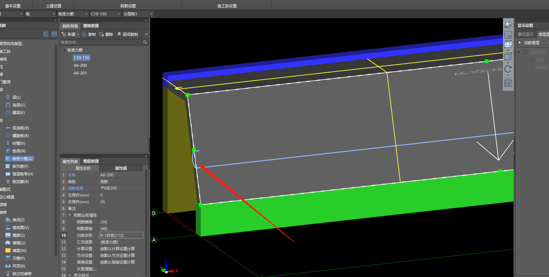The width and height of the screenshot is (549, 277).
Task: Open the 板 component category dropdown
Action: pos(40,14)
